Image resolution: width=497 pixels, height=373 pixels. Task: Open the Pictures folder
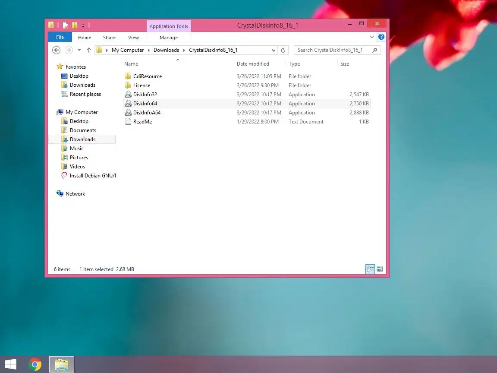[79, 158]
